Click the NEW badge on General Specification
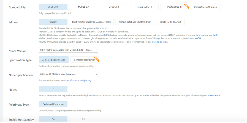The height and width of the screenshot is (123, 247). pyautogui.click(x=96, y=59)
